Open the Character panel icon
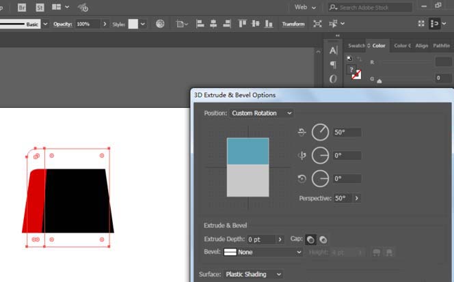The image size is (454, 282). (x=333, y=51)
